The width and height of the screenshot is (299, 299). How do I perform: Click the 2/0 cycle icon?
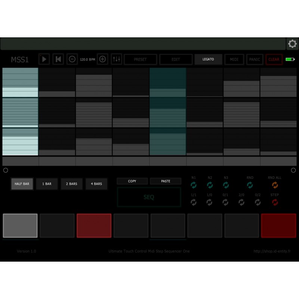click(x=242, y=202)
